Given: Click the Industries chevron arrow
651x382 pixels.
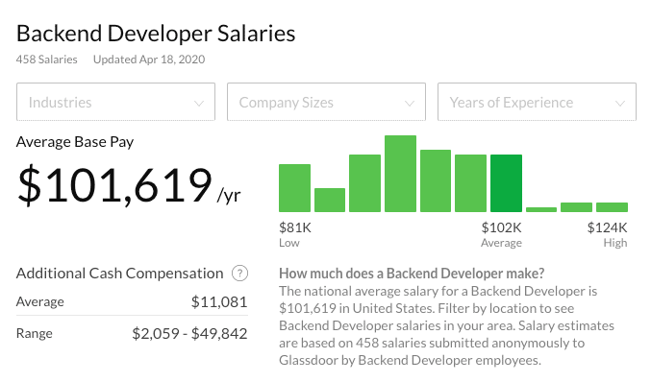Looking at the screenshot, I should [199, 103].
